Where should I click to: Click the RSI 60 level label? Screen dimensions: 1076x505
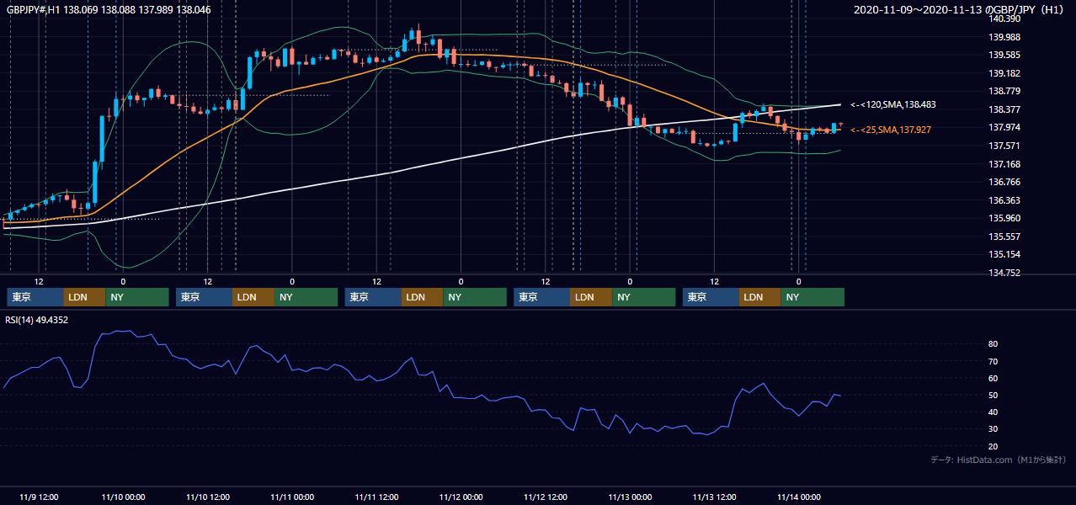coord(993,378)
